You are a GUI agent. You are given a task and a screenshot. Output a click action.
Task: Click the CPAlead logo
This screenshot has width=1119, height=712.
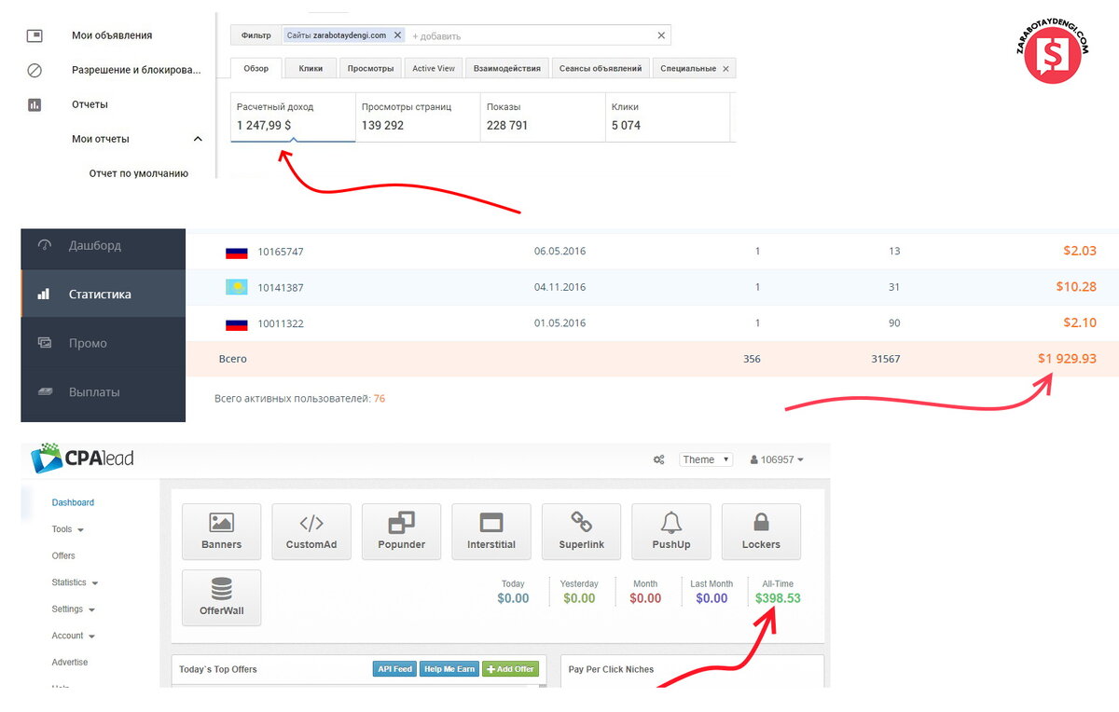click(x=82, y=458)
